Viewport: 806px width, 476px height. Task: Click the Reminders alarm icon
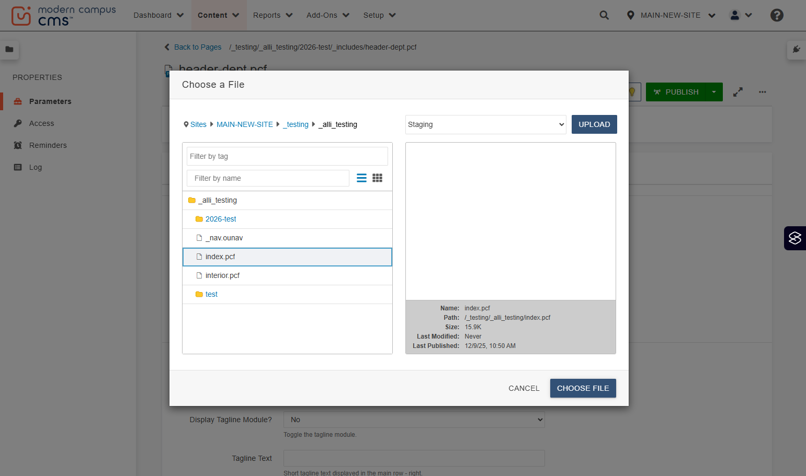(18, 145)
